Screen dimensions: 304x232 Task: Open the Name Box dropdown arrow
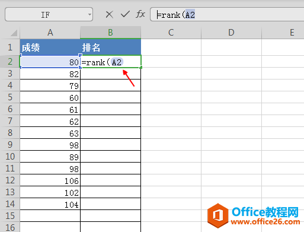pos(89,14)
